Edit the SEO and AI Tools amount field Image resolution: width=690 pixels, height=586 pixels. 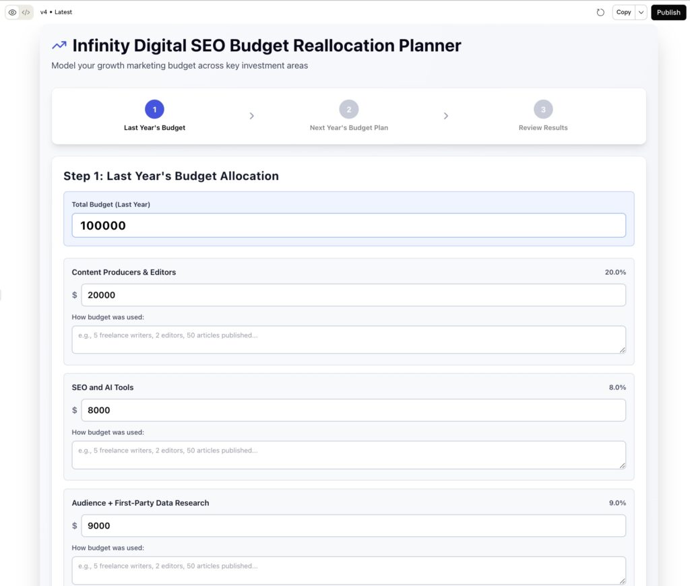click(x=353, y=410)
